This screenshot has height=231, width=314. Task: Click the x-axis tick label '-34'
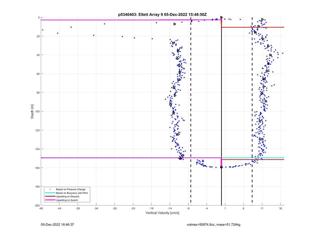(96, 208)
